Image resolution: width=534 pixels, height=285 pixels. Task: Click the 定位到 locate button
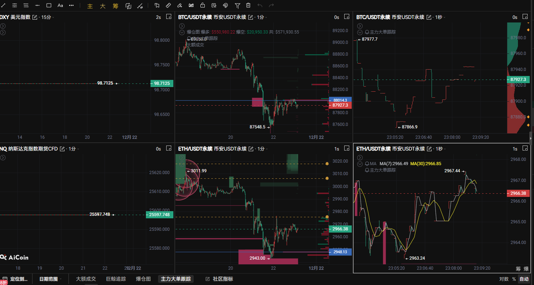point(16,279)
